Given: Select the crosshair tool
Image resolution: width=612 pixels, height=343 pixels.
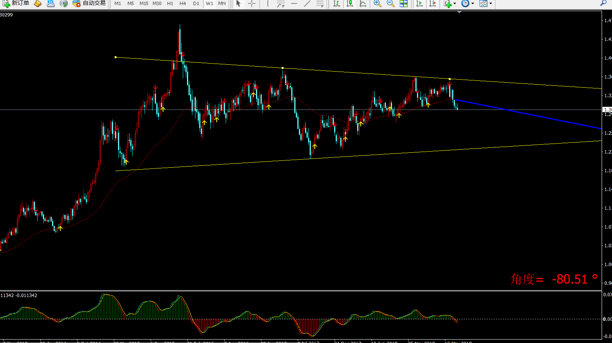Looking at the screenshot, I should [252, 3].
